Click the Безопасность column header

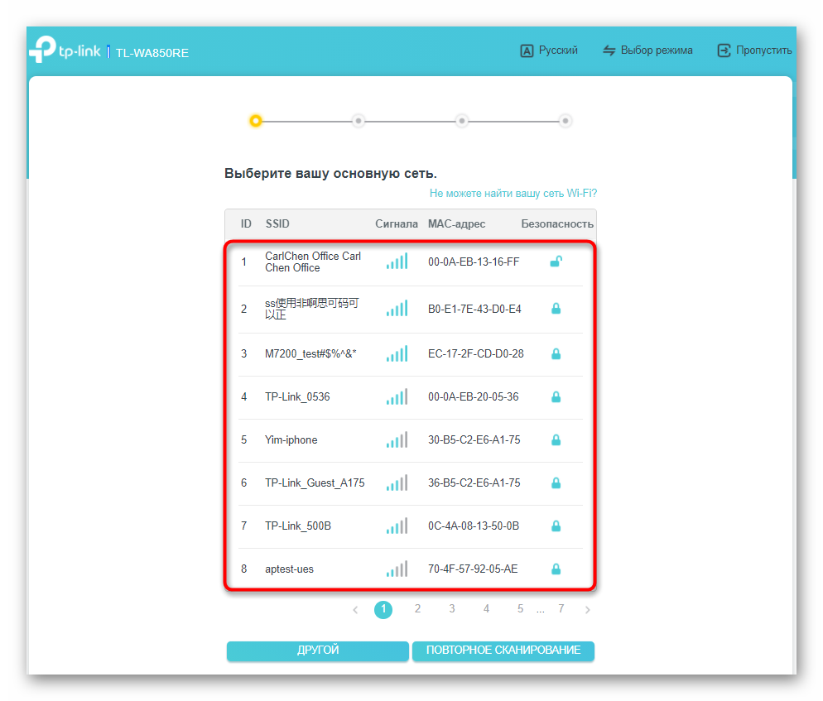557,224
